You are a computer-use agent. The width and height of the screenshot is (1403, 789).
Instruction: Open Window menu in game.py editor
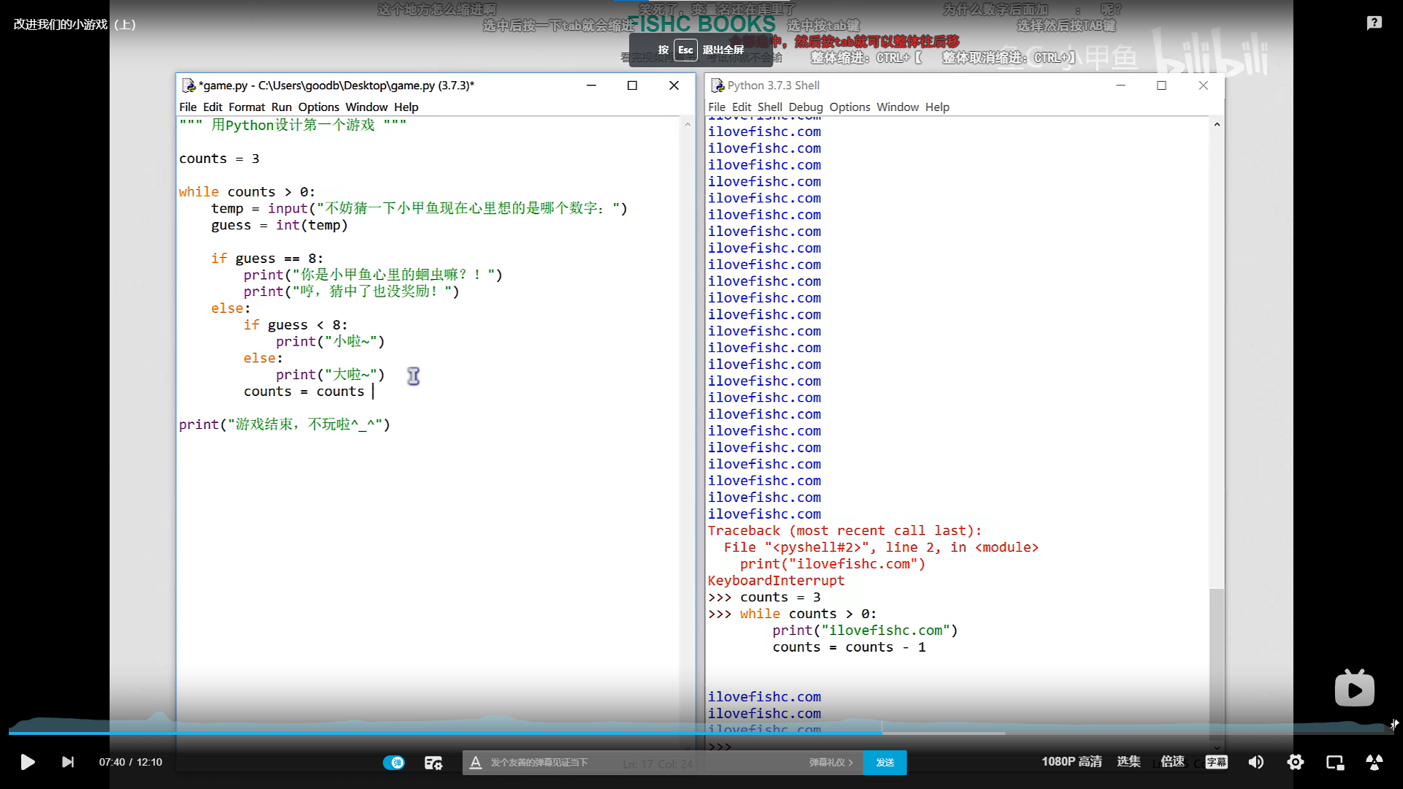[x=367, y=107]
